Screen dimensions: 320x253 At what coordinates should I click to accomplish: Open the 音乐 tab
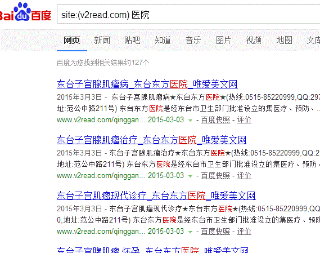point(193,41)
